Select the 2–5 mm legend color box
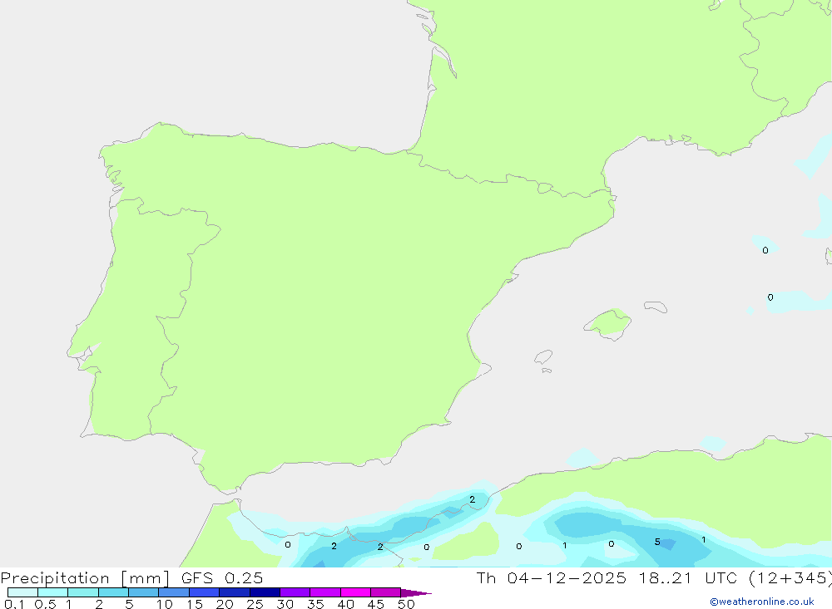This screenshot has width=832, height=609. click(x=113, y=592)
